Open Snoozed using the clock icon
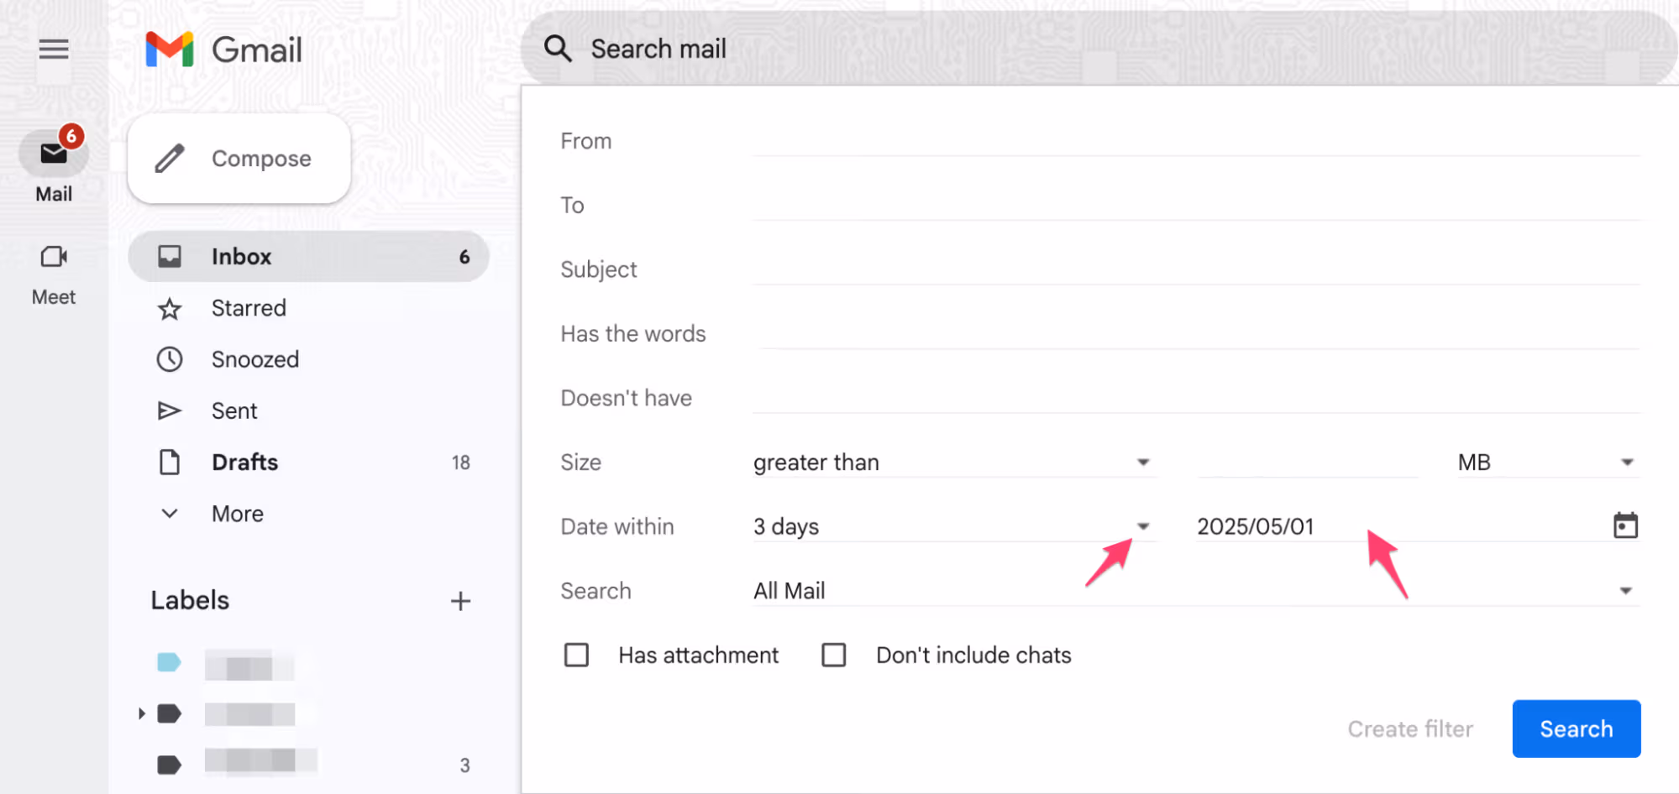Viewport: 1679px width, 794px height. click(x=171, y=359)
